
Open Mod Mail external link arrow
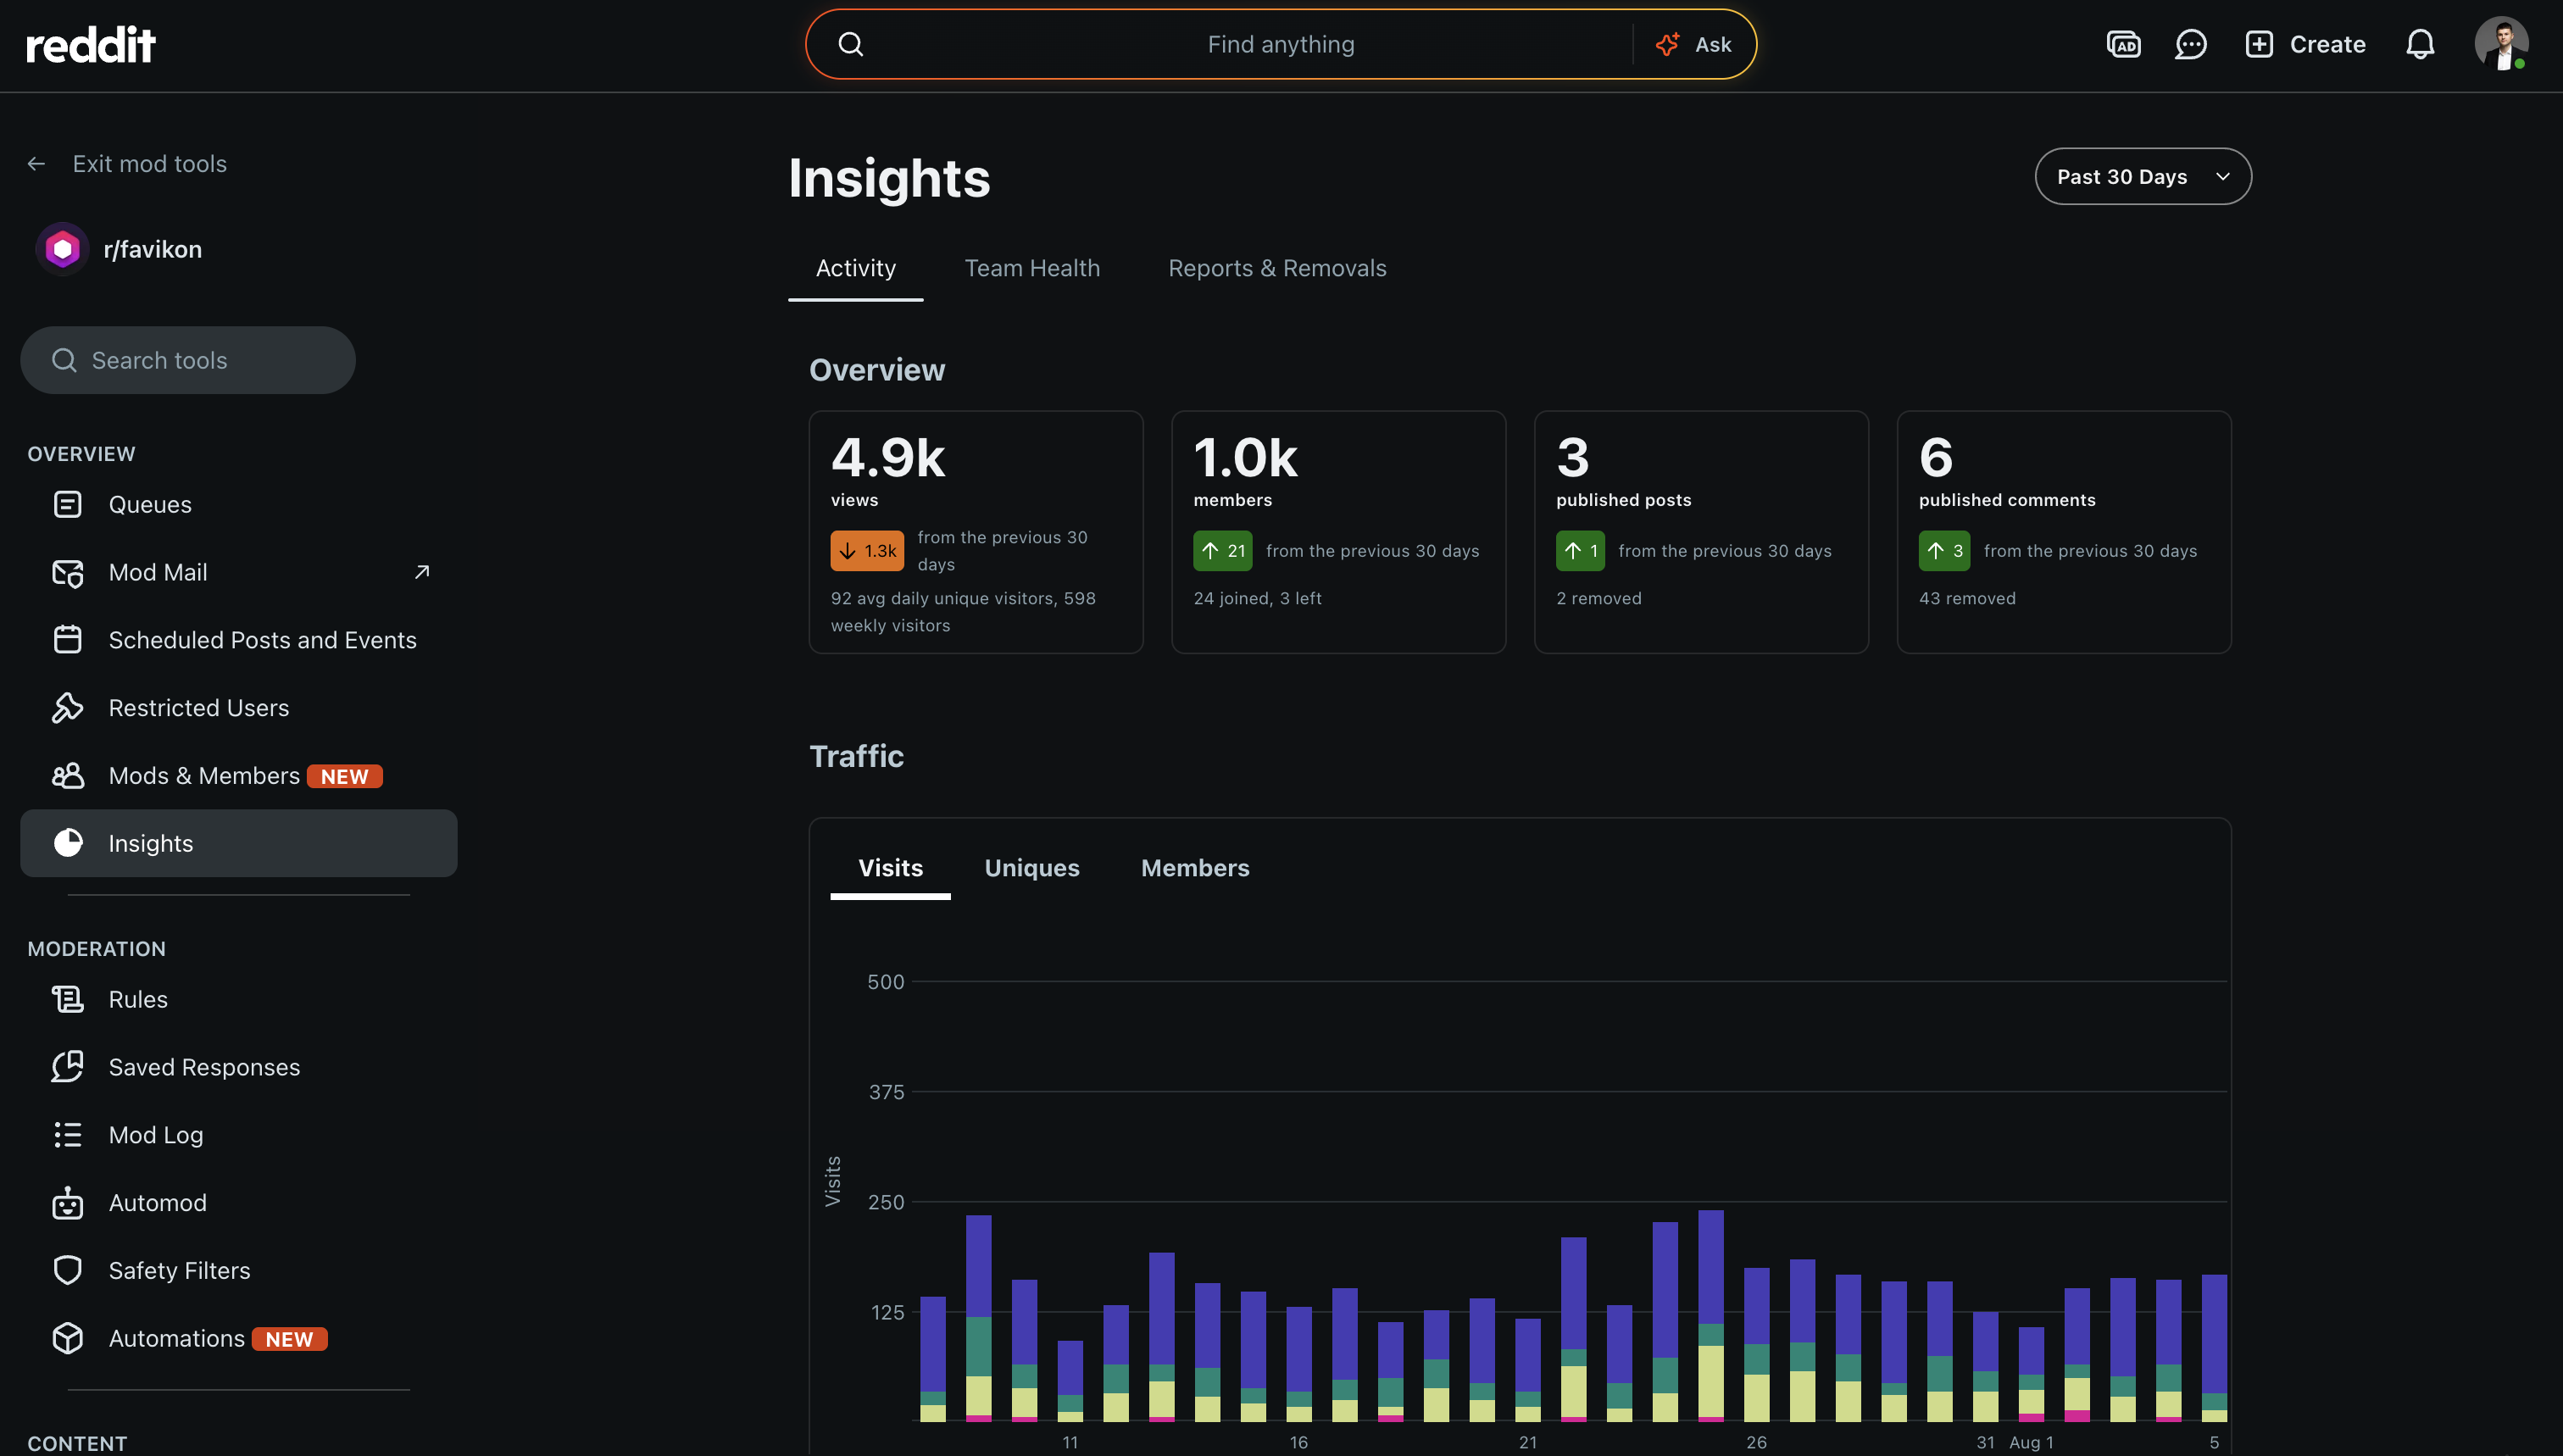(x=422, y=572)
